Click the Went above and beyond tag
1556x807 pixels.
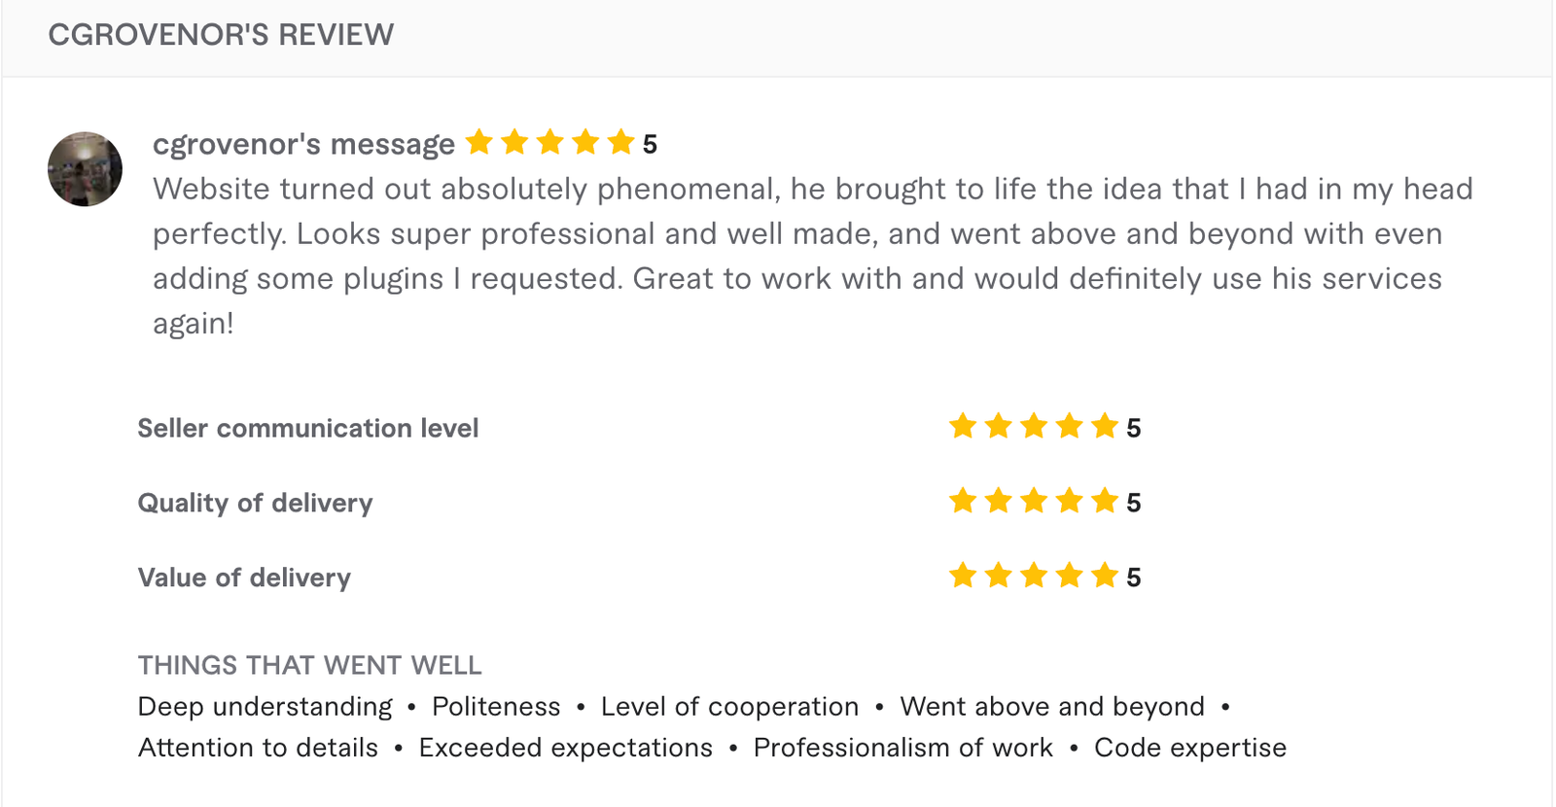[1052, 707]
